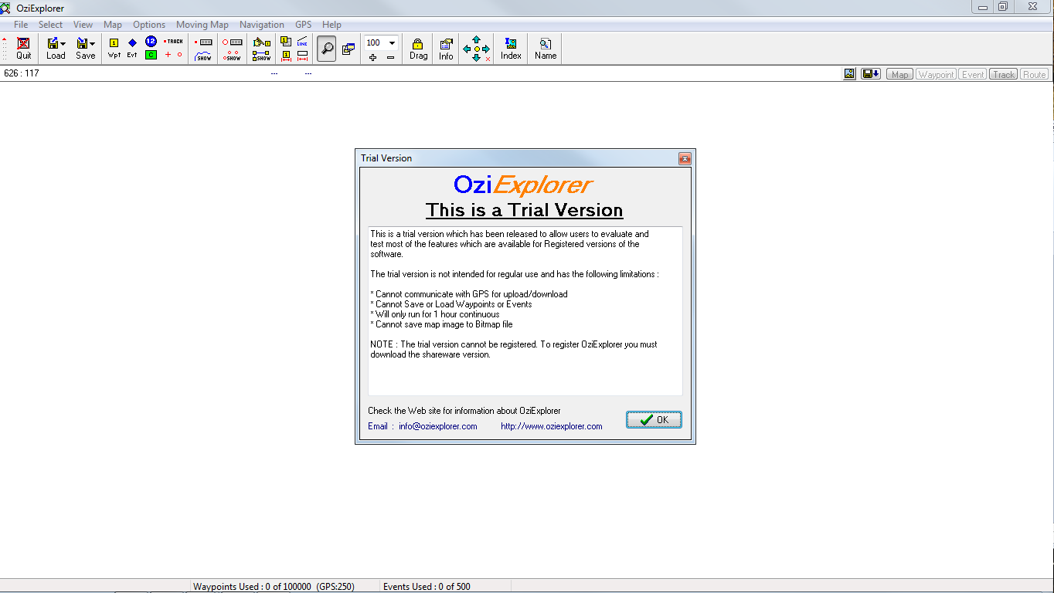Open the Info toolbar tool
The image size is (1054, 593).
click(446, 49)
